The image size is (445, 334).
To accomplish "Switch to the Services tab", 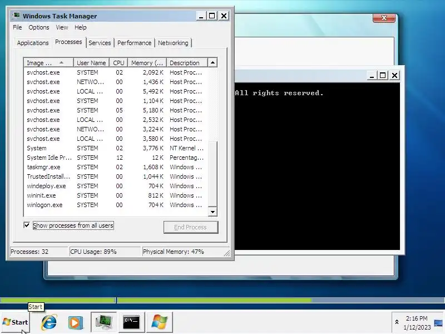I will coord(100,43).
